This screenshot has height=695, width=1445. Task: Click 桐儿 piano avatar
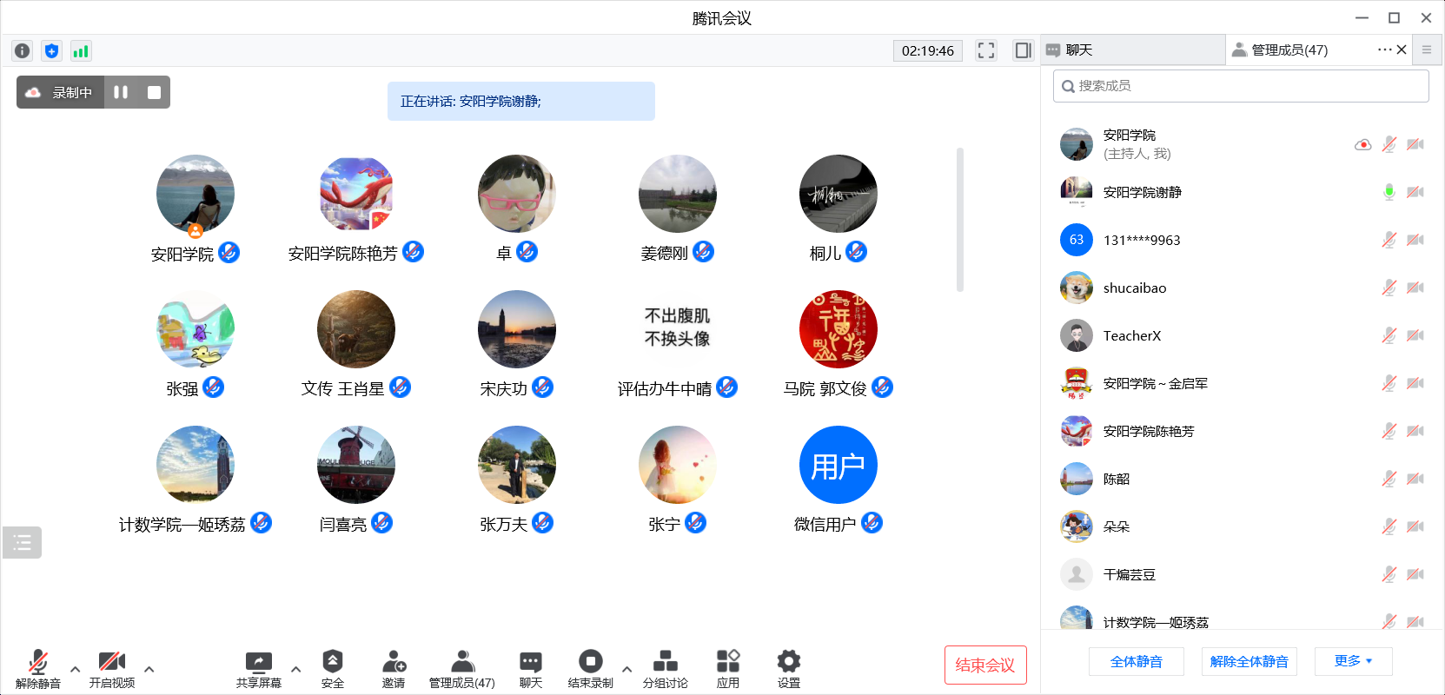(838, 195)
